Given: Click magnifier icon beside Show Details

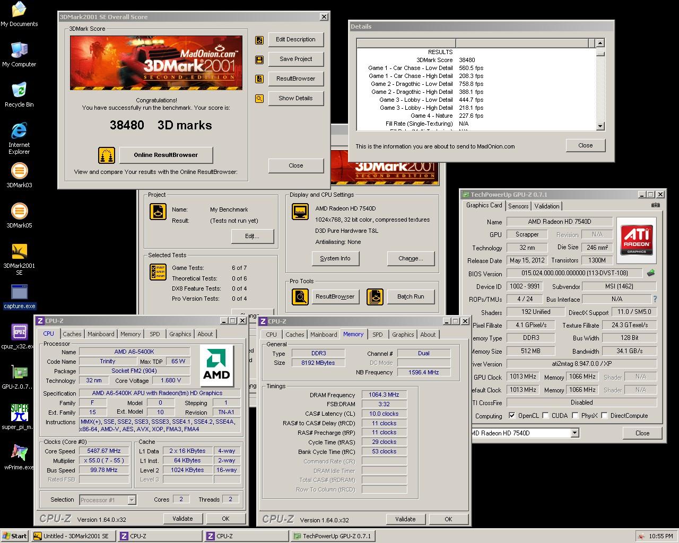Looking at the screenshot, I should point(259,99).
